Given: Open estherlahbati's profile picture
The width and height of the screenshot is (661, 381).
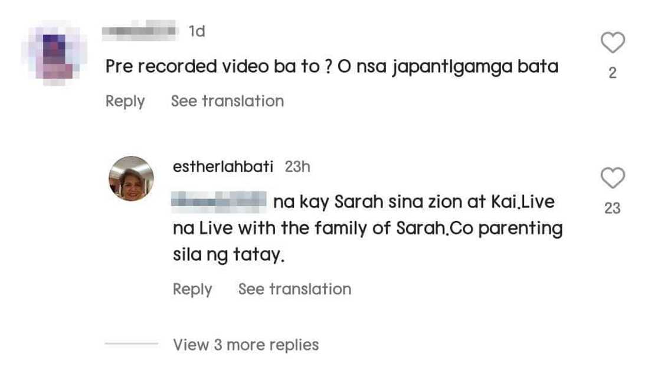Looking at the screenshot, I should click(x=131, y=179).
